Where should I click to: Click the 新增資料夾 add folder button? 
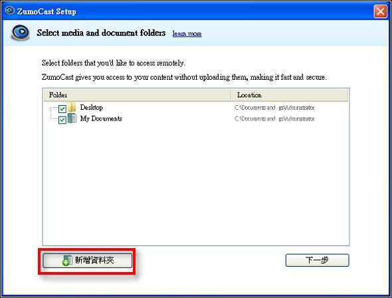coord(87,261)
